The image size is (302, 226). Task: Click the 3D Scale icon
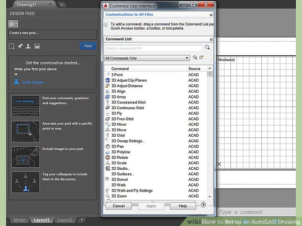[108, 163]
